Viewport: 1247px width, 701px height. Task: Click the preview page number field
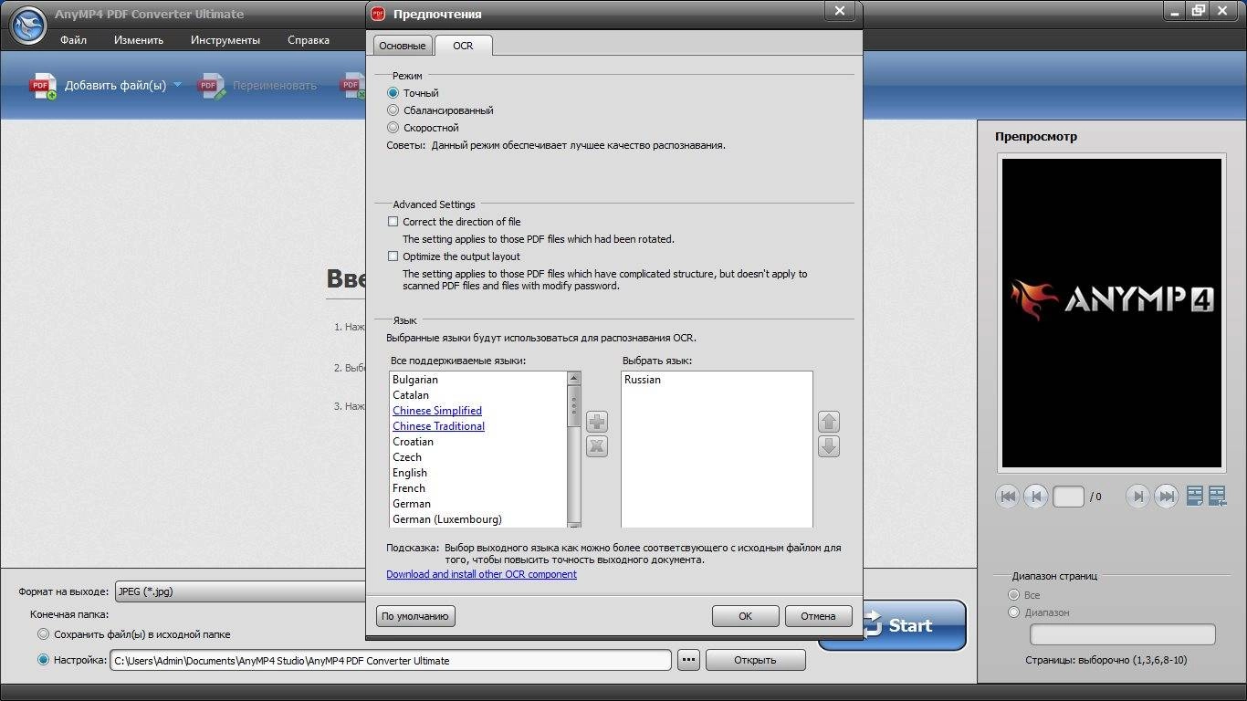1068,497
